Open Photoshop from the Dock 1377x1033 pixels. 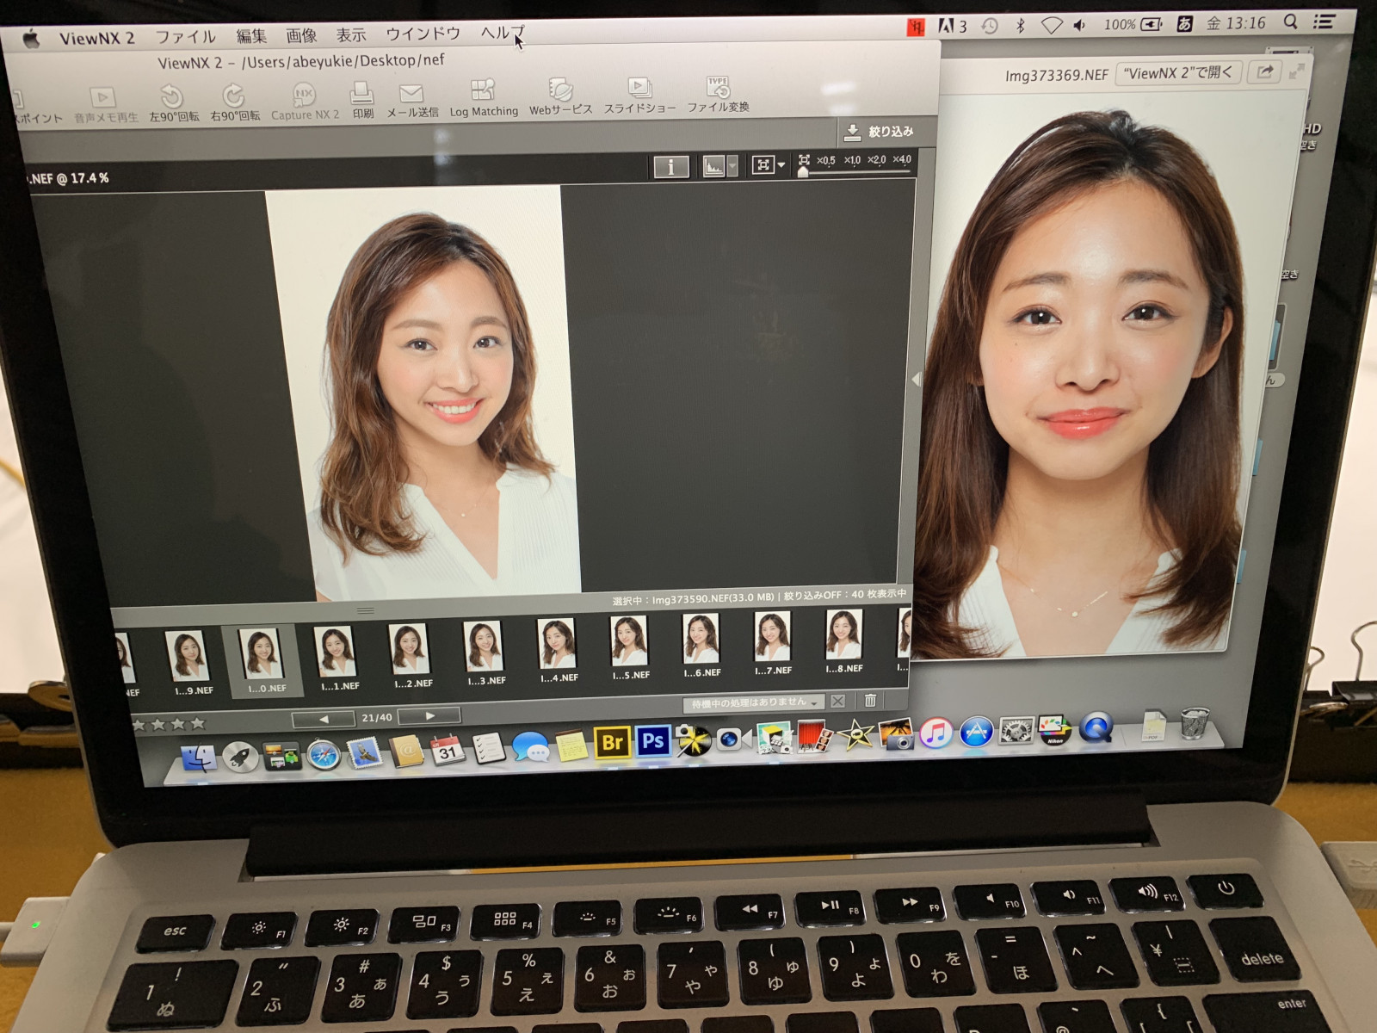click(x=653, y=741)
